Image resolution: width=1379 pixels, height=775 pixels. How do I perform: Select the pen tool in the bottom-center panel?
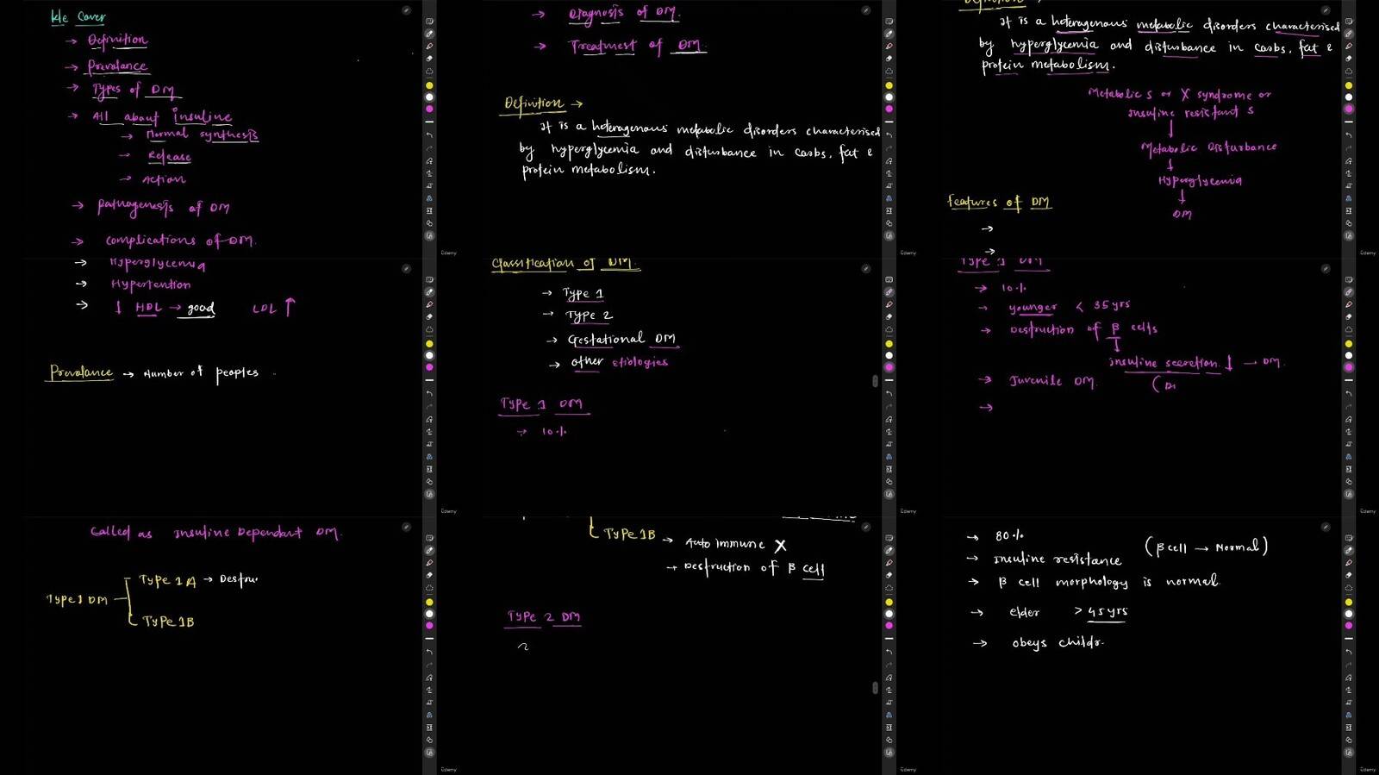pos(889,550)
